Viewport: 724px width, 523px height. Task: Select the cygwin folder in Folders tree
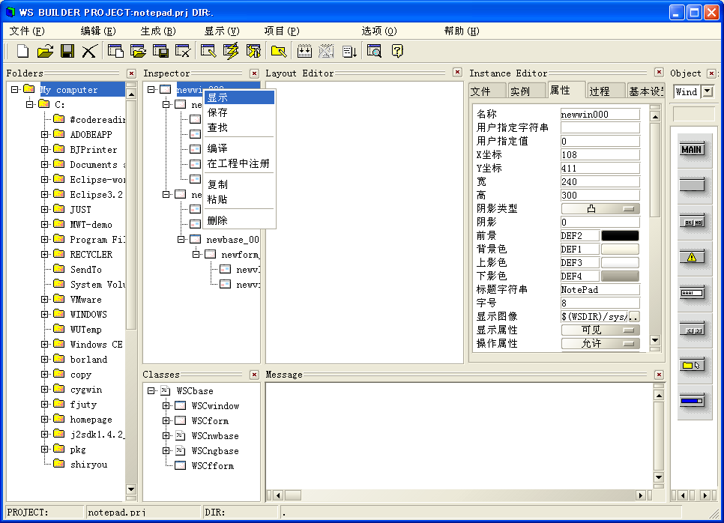[x=86, y=390]
